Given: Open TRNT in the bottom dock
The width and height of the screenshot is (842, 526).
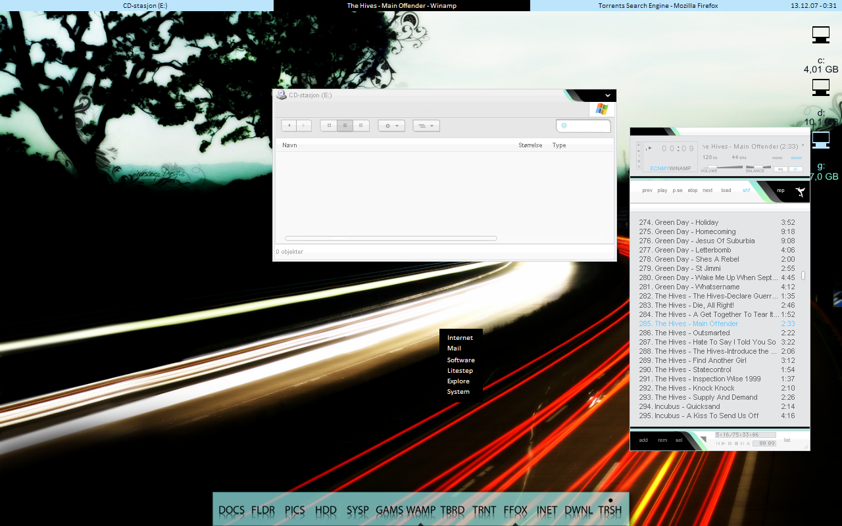Looking at the screenshot, I should 484,510.
